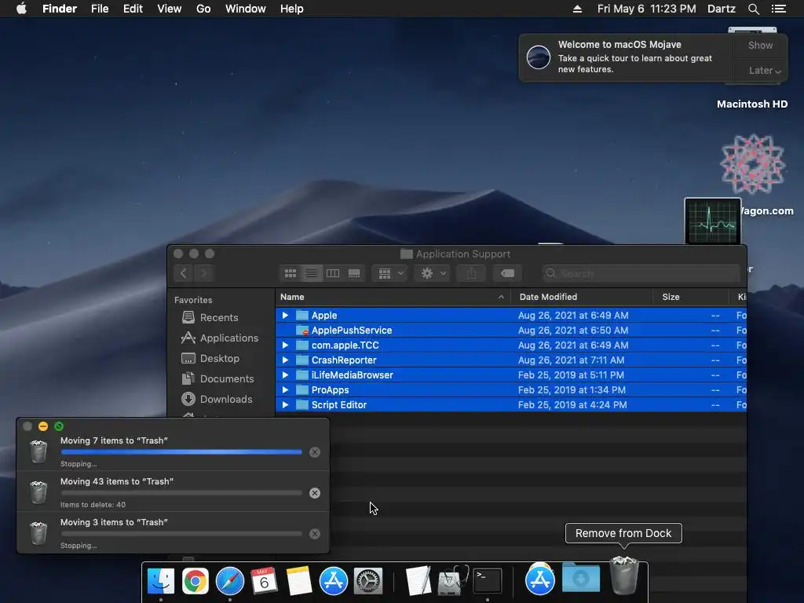Go forward in the Finder window
804x603 pixels.
click(204, 273)
